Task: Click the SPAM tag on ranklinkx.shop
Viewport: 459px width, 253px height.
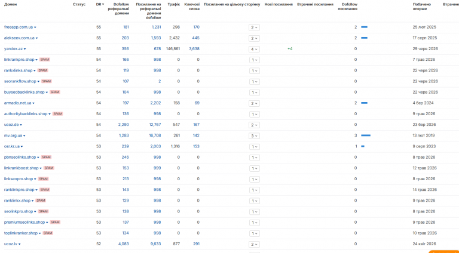Action: (41, 200)
